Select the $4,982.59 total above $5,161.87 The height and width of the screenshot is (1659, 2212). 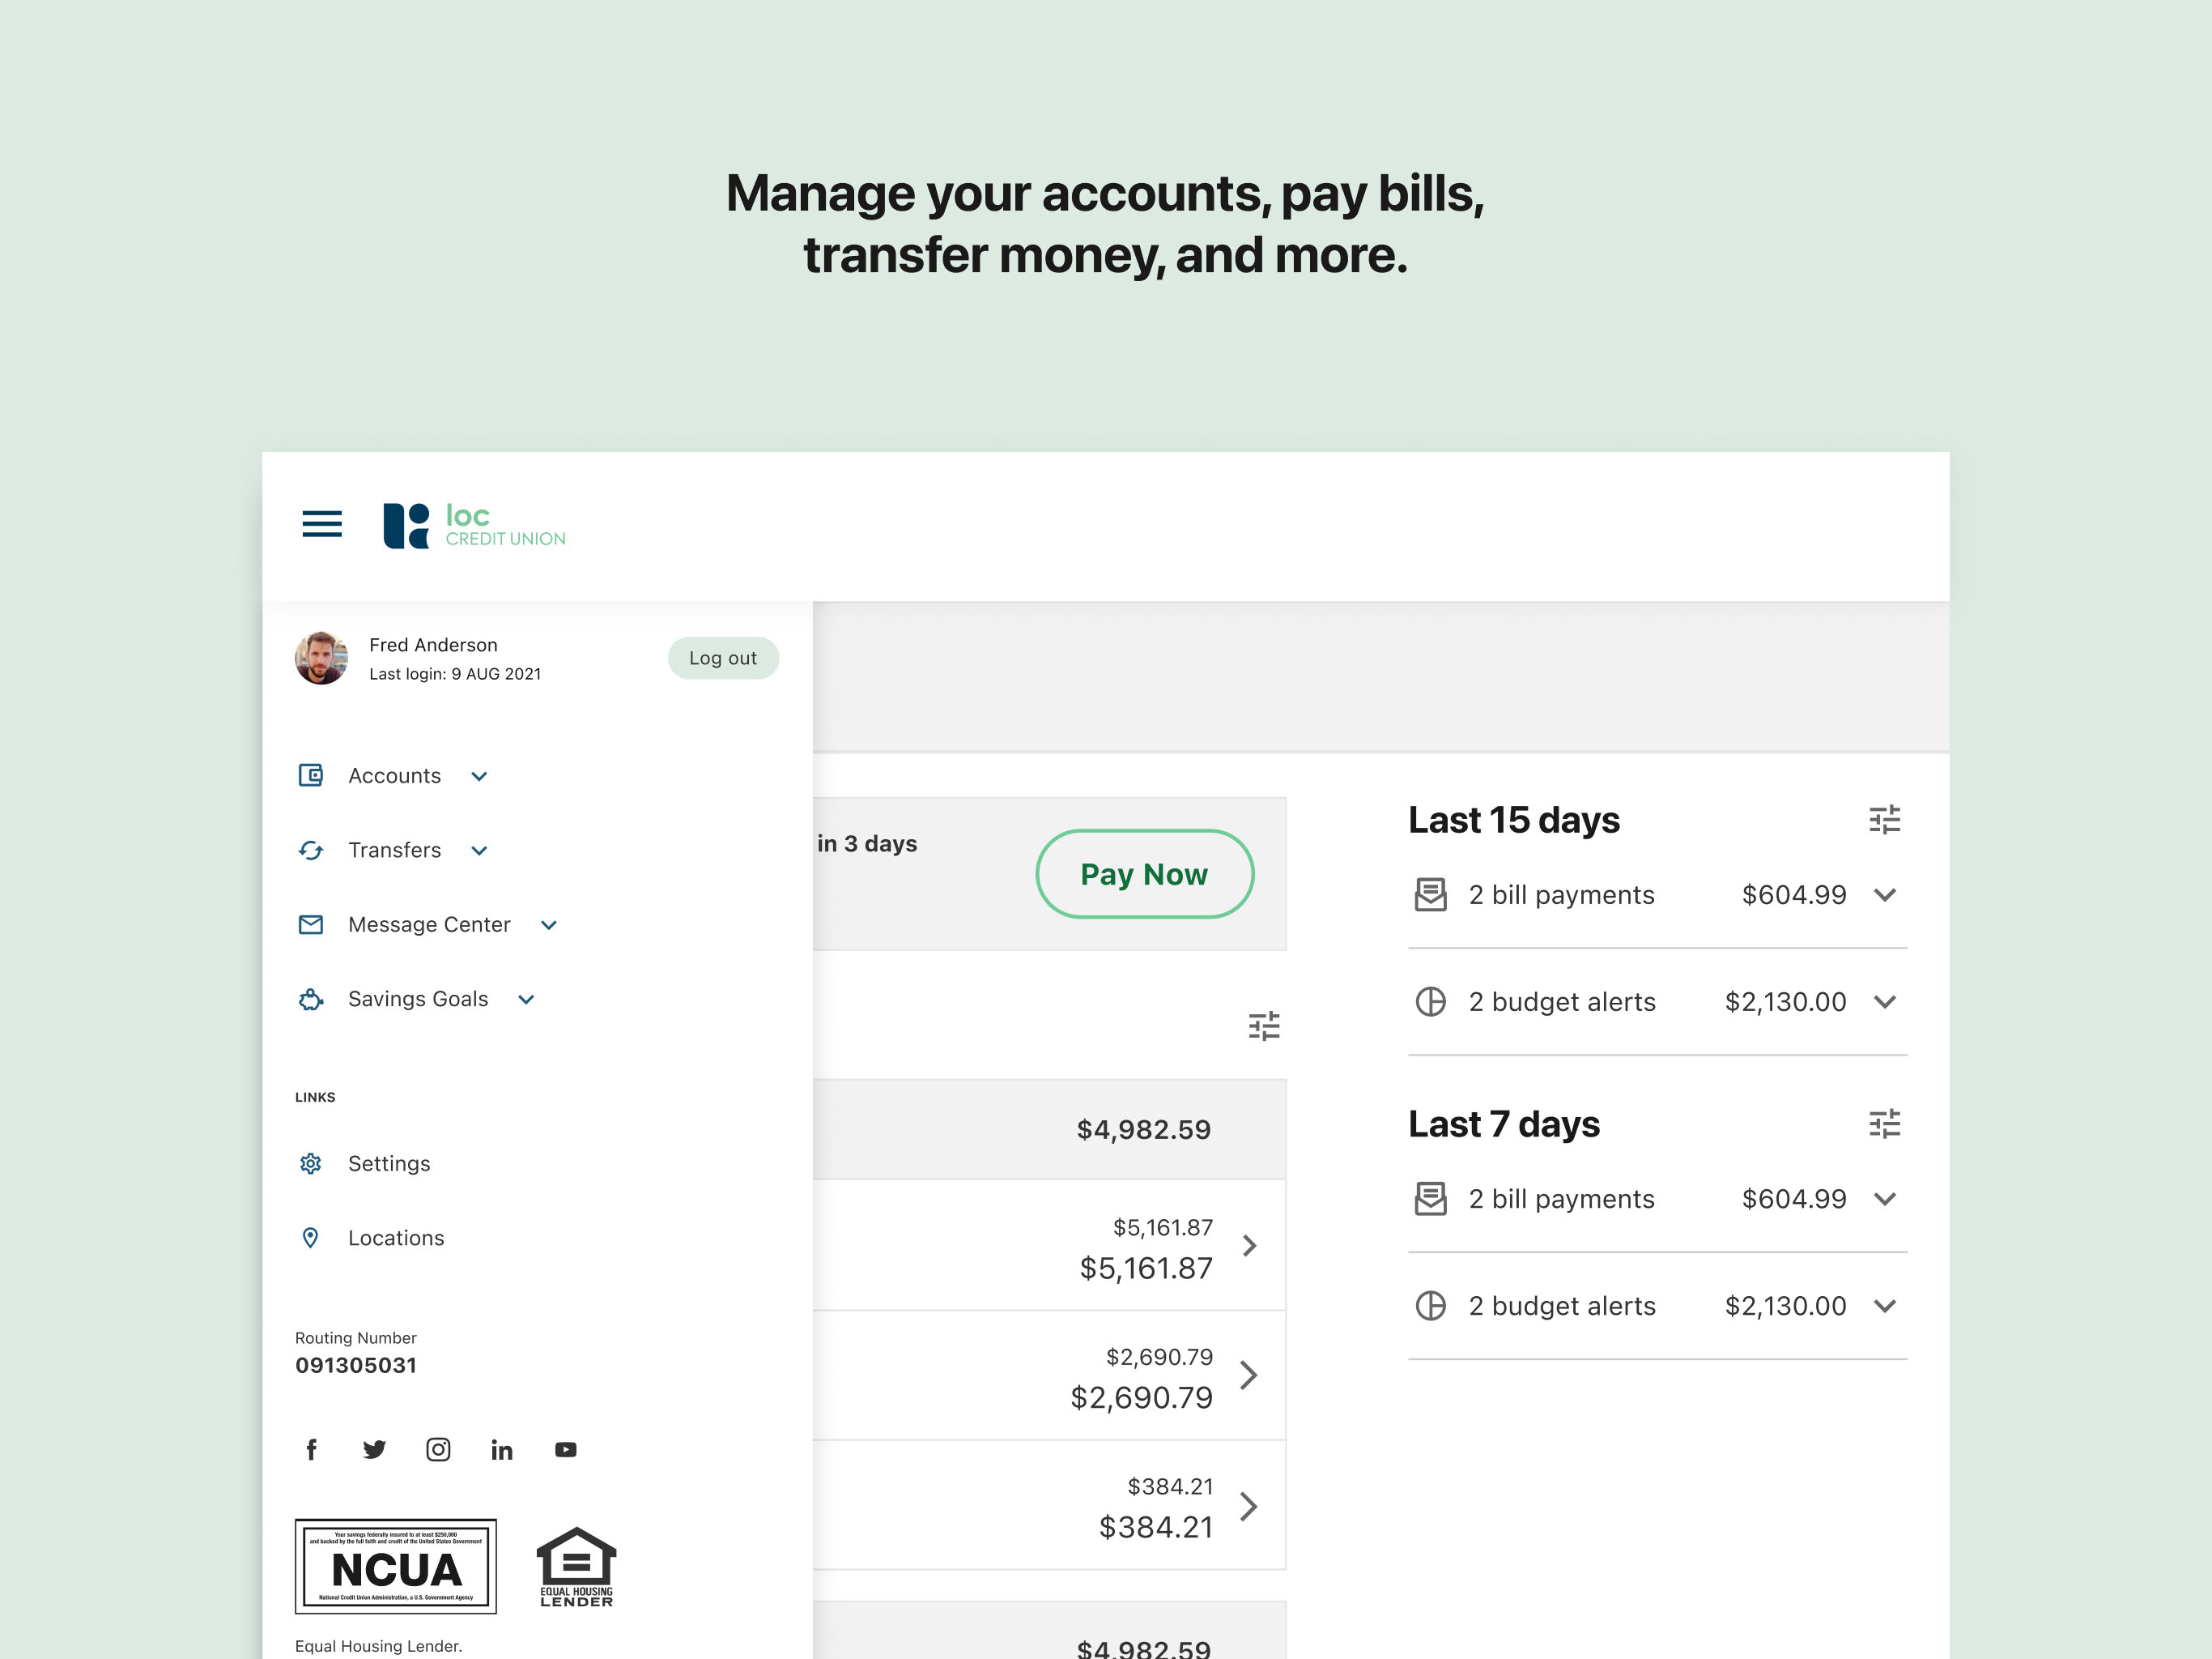(1143, 1130)
